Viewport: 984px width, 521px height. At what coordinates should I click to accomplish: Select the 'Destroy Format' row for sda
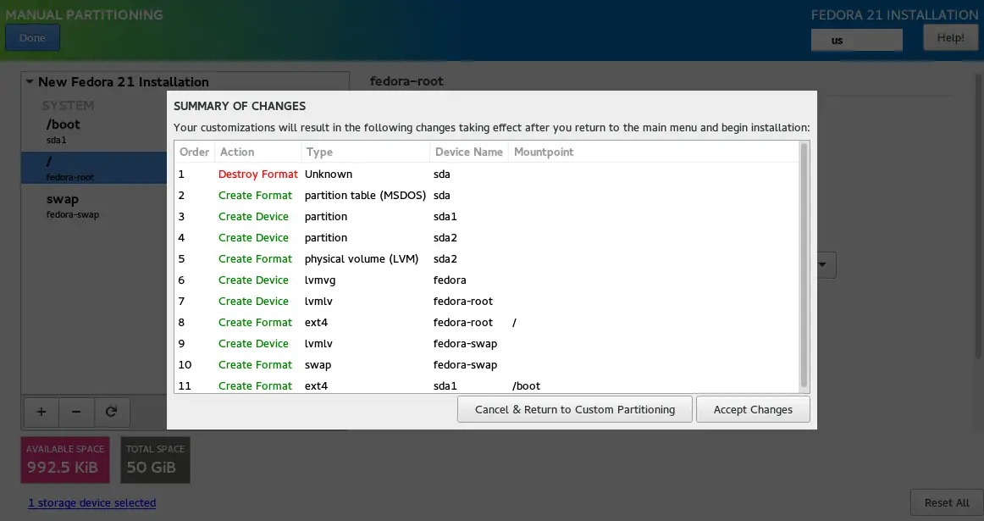[x=486, y=174]
